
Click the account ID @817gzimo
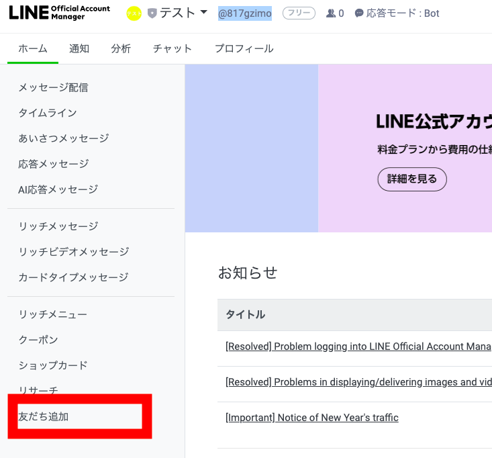pos(245,13)
